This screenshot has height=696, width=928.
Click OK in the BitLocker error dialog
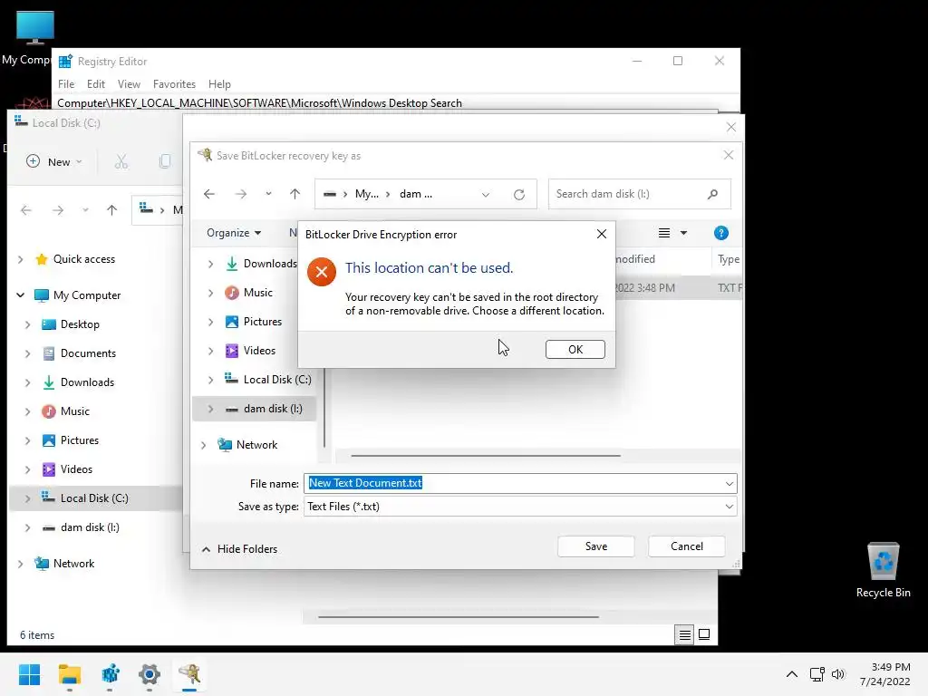pos(575,349)
